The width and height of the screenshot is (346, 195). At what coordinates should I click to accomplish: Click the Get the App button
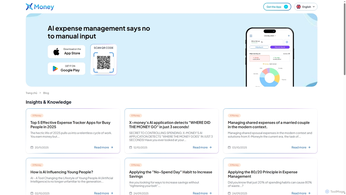(x=277, y=7)
